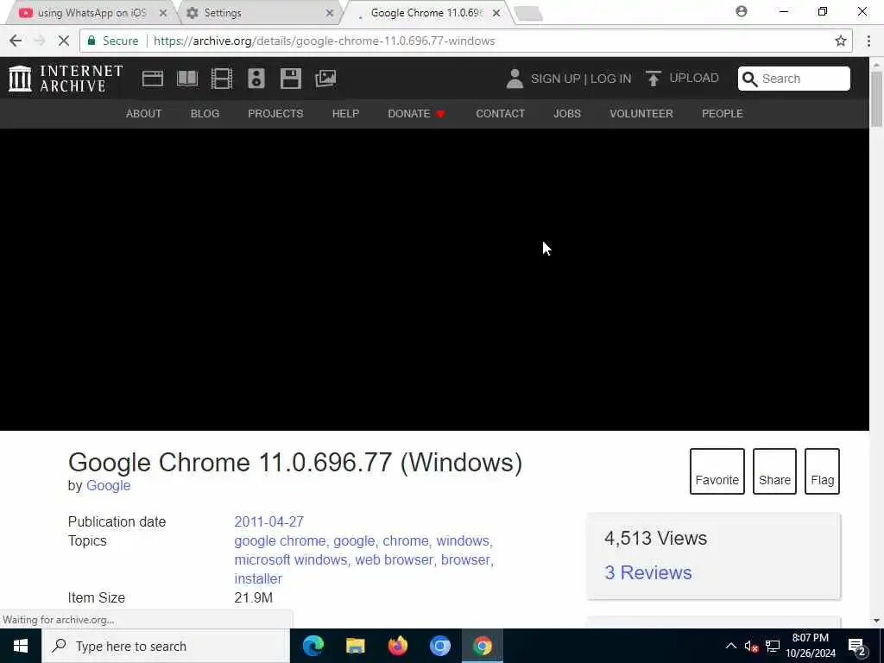This screenshot has height=663, width=884.
Task: Open the HELP menu item
Action: tap(345, 114)
